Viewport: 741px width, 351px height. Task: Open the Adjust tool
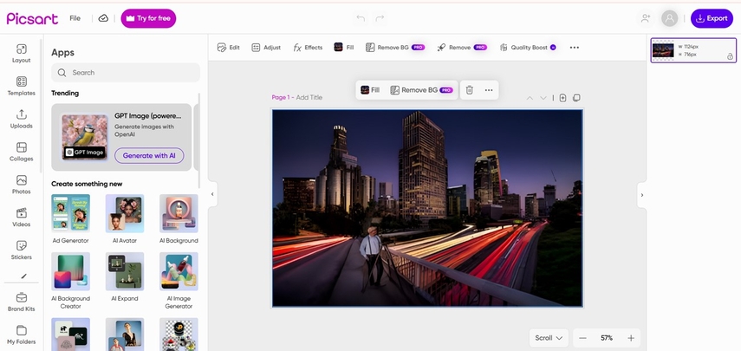click(266, 48)
